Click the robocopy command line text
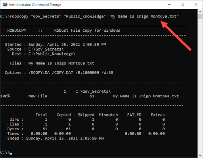Screen dimensions: 203x158 point(90,16)
